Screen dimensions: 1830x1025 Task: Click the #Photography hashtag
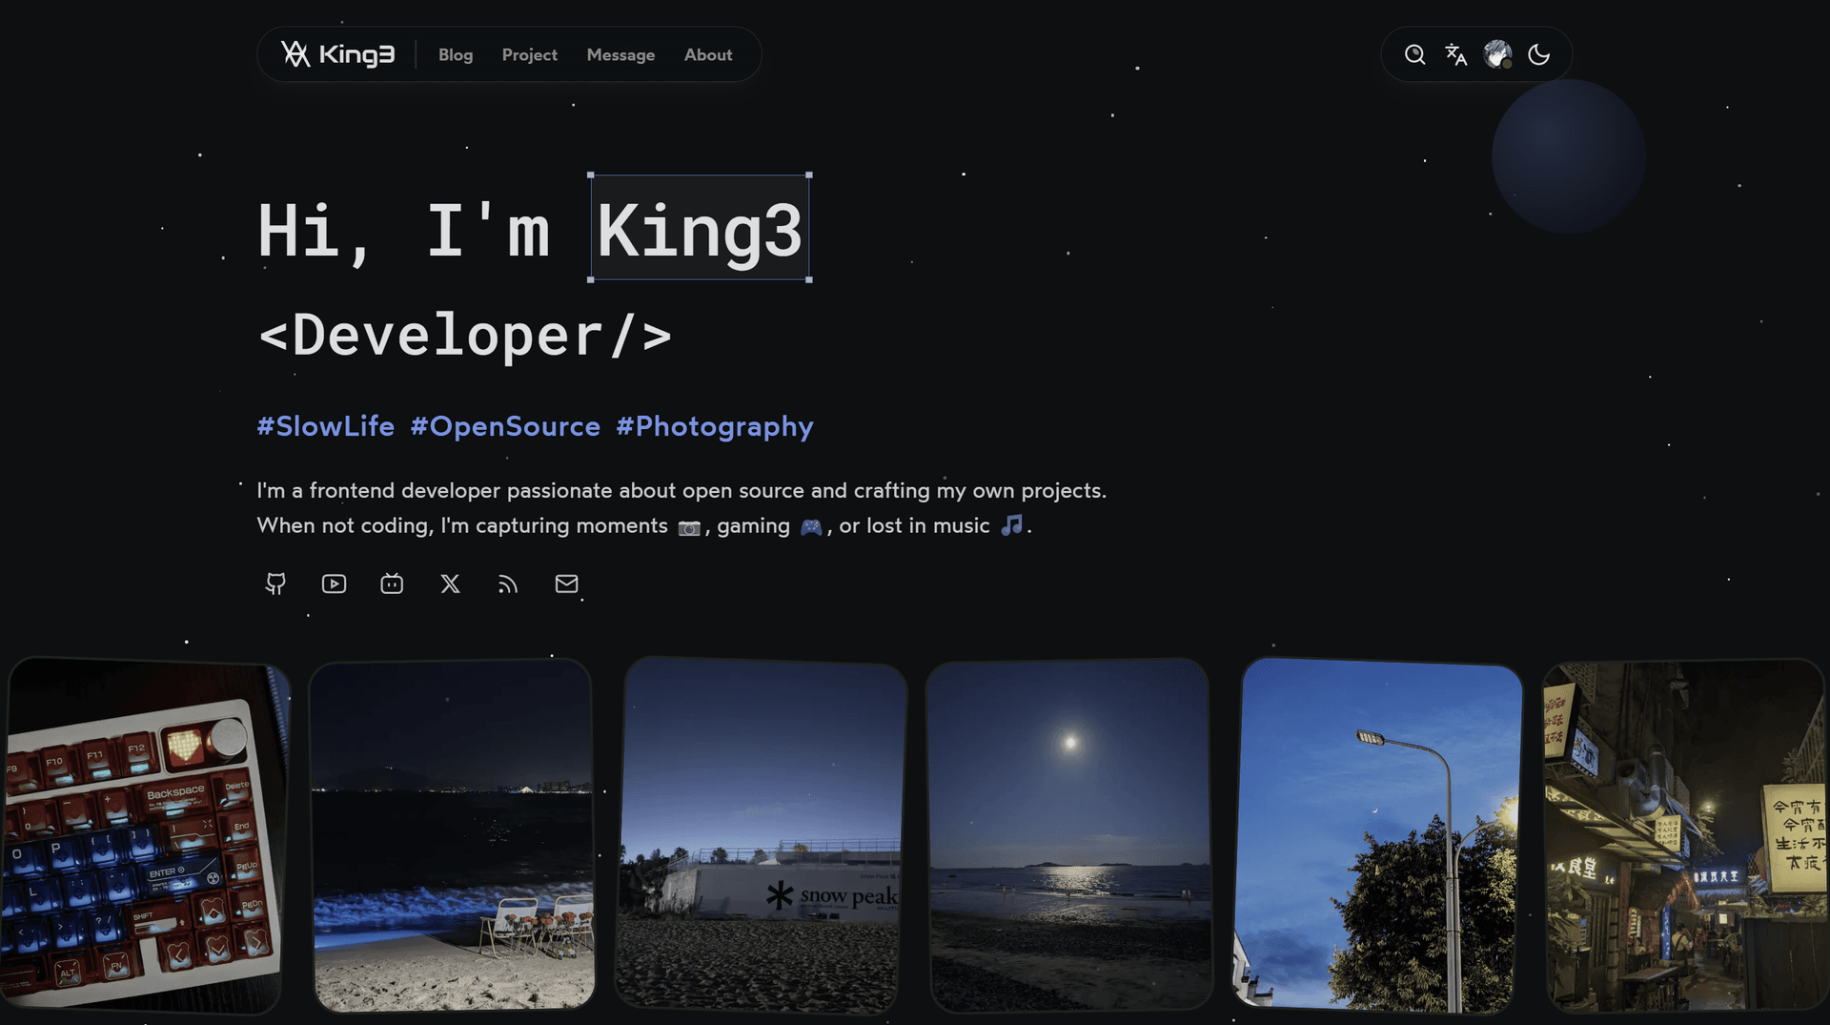tap(715, 426)
